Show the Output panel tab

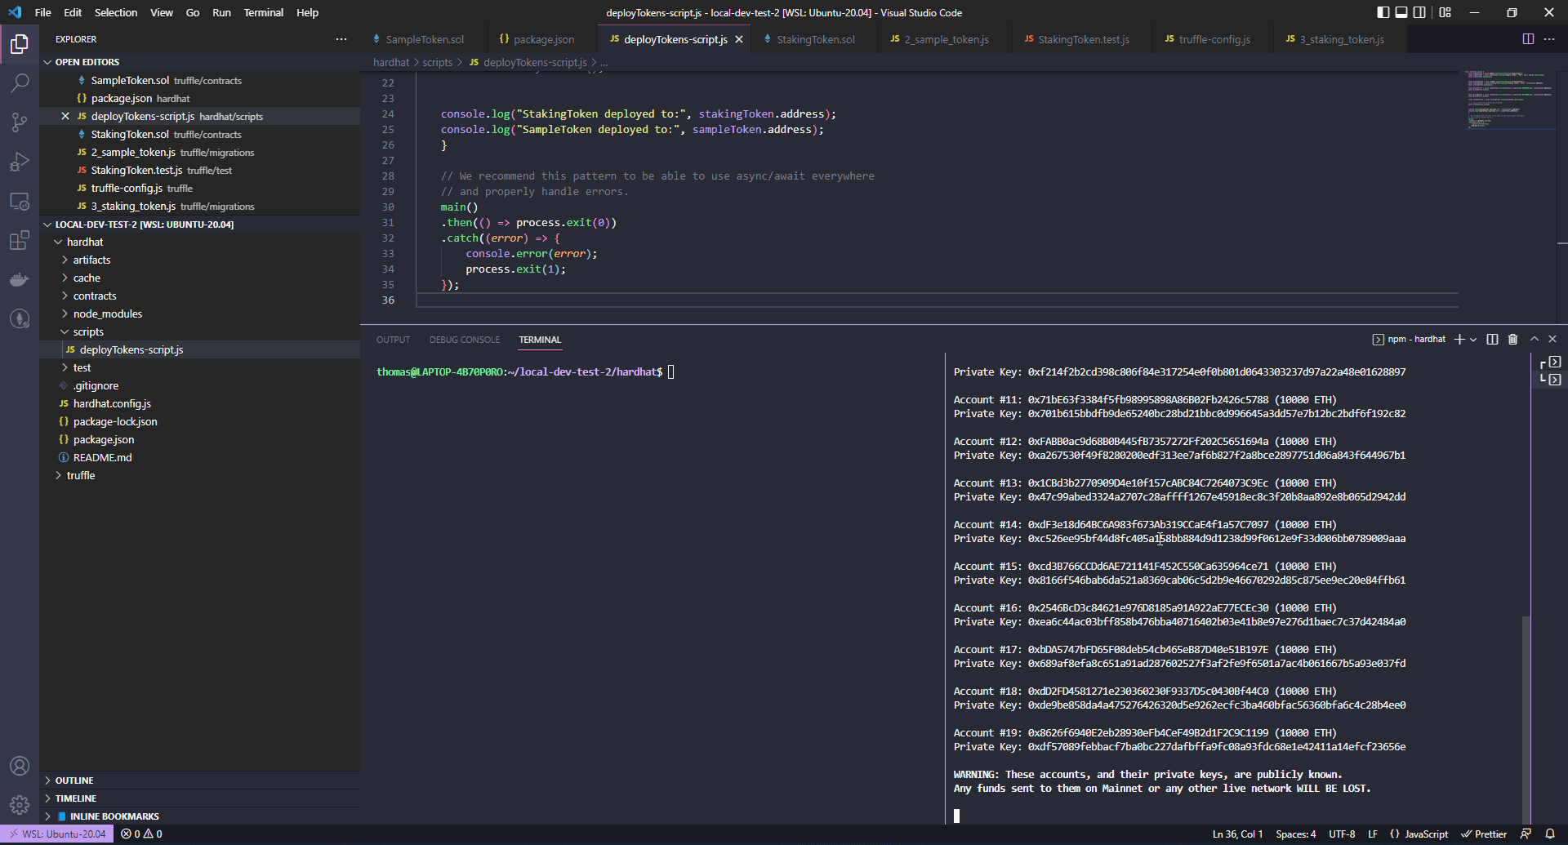tap(393, 340)
